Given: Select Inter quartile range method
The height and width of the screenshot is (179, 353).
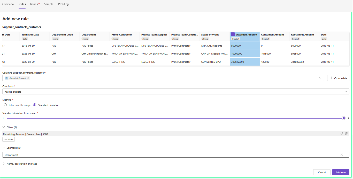Looking at the screenshot, I should point(5,105).
